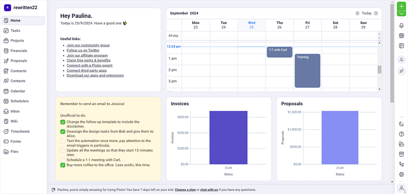Click the Timesheets clock icon in sidebar
The height and width of the screenshot is (194, 408).
point(6,131)
